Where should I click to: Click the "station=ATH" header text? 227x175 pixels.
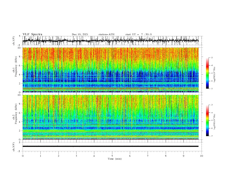pyautogui.click(x=106, y=34)
